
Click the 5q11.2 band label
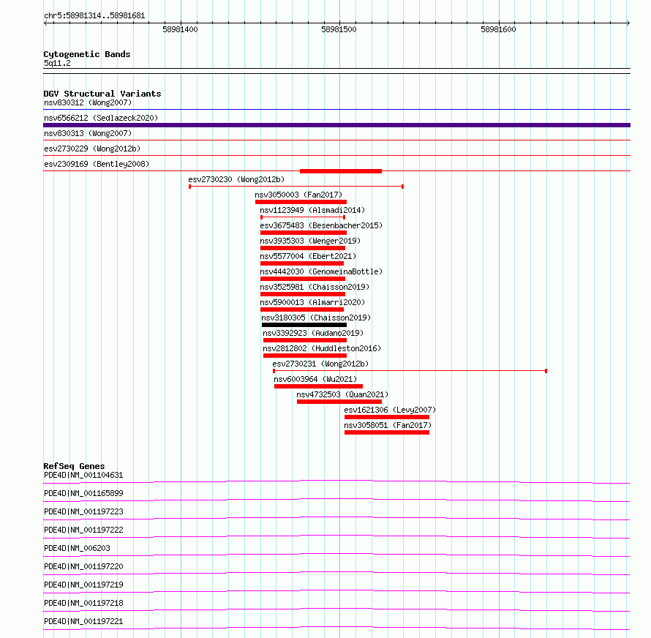[x=57, y=63]
